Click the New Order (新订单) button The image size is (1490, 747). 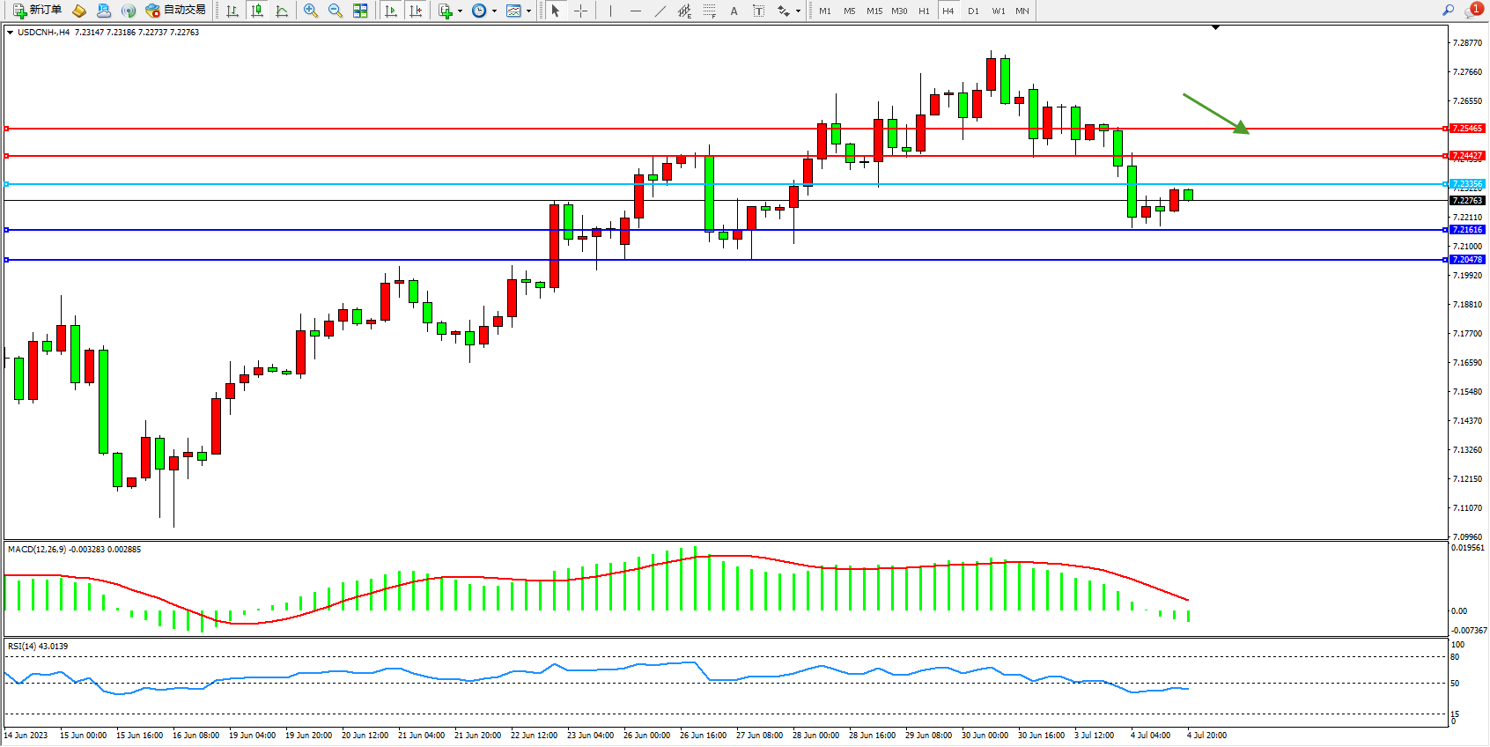pyautogui.click(x=37, y=11)
